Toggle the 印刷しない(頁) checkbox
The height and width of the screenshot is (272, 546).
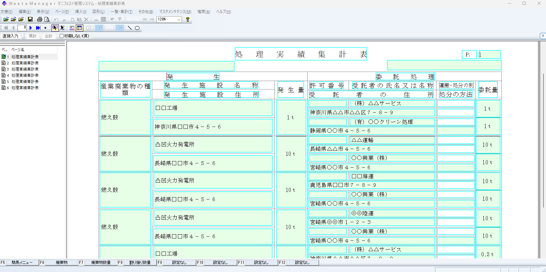click(61, 36)
